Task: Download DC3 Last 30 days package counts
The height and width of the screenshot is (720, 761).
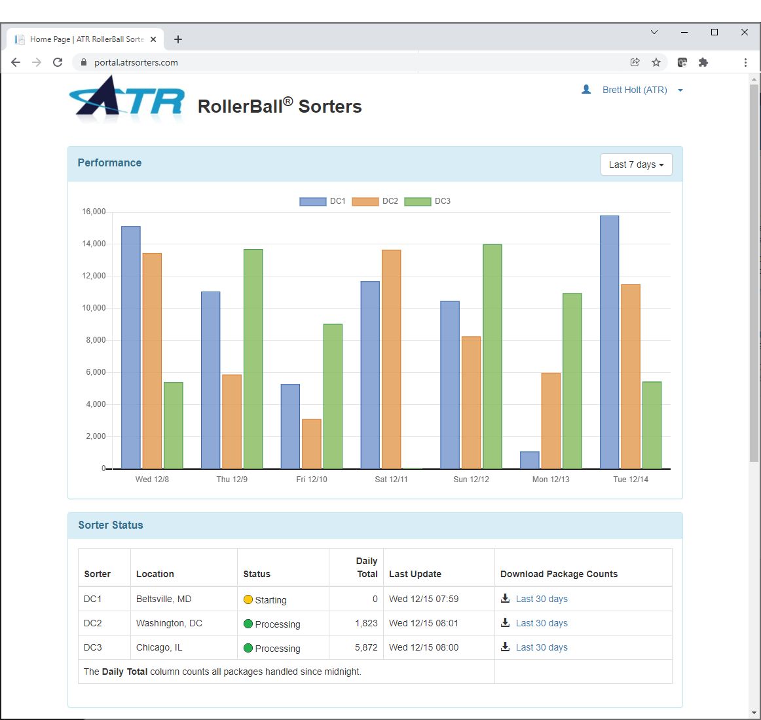Action: 541,647
